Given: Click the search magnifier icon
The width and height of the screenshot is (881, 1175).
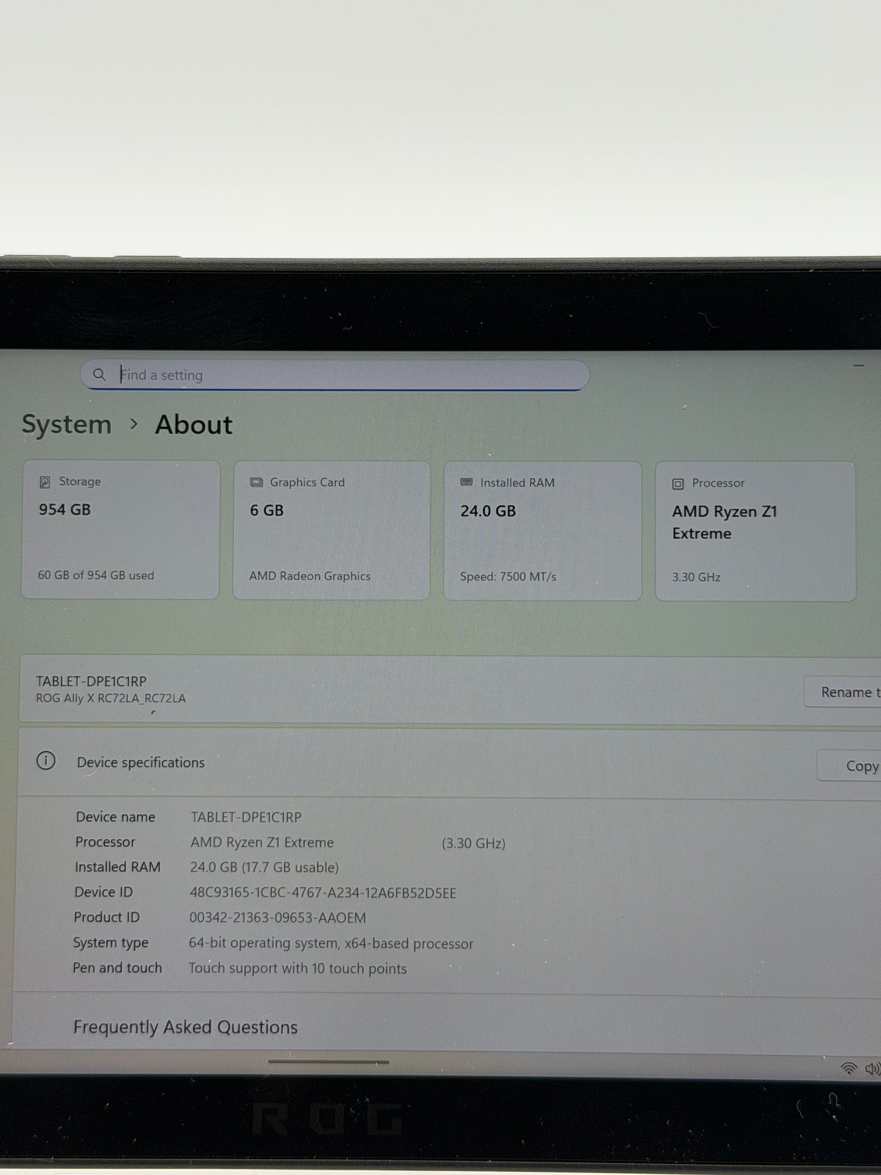Looking at the screenshot, I should (x=99, y=374).
